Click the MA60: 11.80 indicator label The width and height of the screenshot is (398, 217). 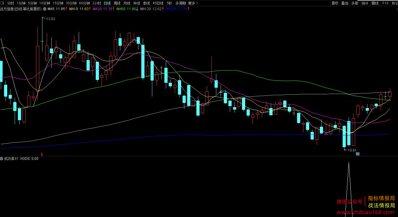pyautogui.click(x=126, y=9)
